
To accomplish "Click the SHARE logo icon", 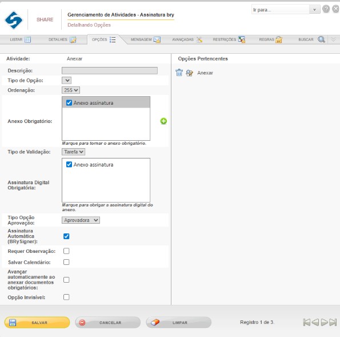I will click(14, 20).
